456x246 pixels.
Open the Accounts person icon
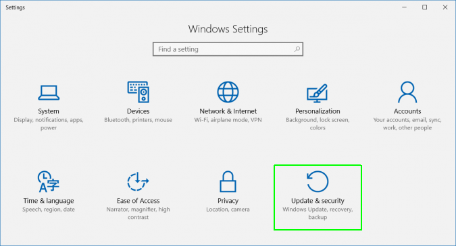(407, 92)
